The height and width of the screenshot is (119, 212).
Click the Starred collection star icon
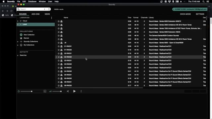coord(21,38)
